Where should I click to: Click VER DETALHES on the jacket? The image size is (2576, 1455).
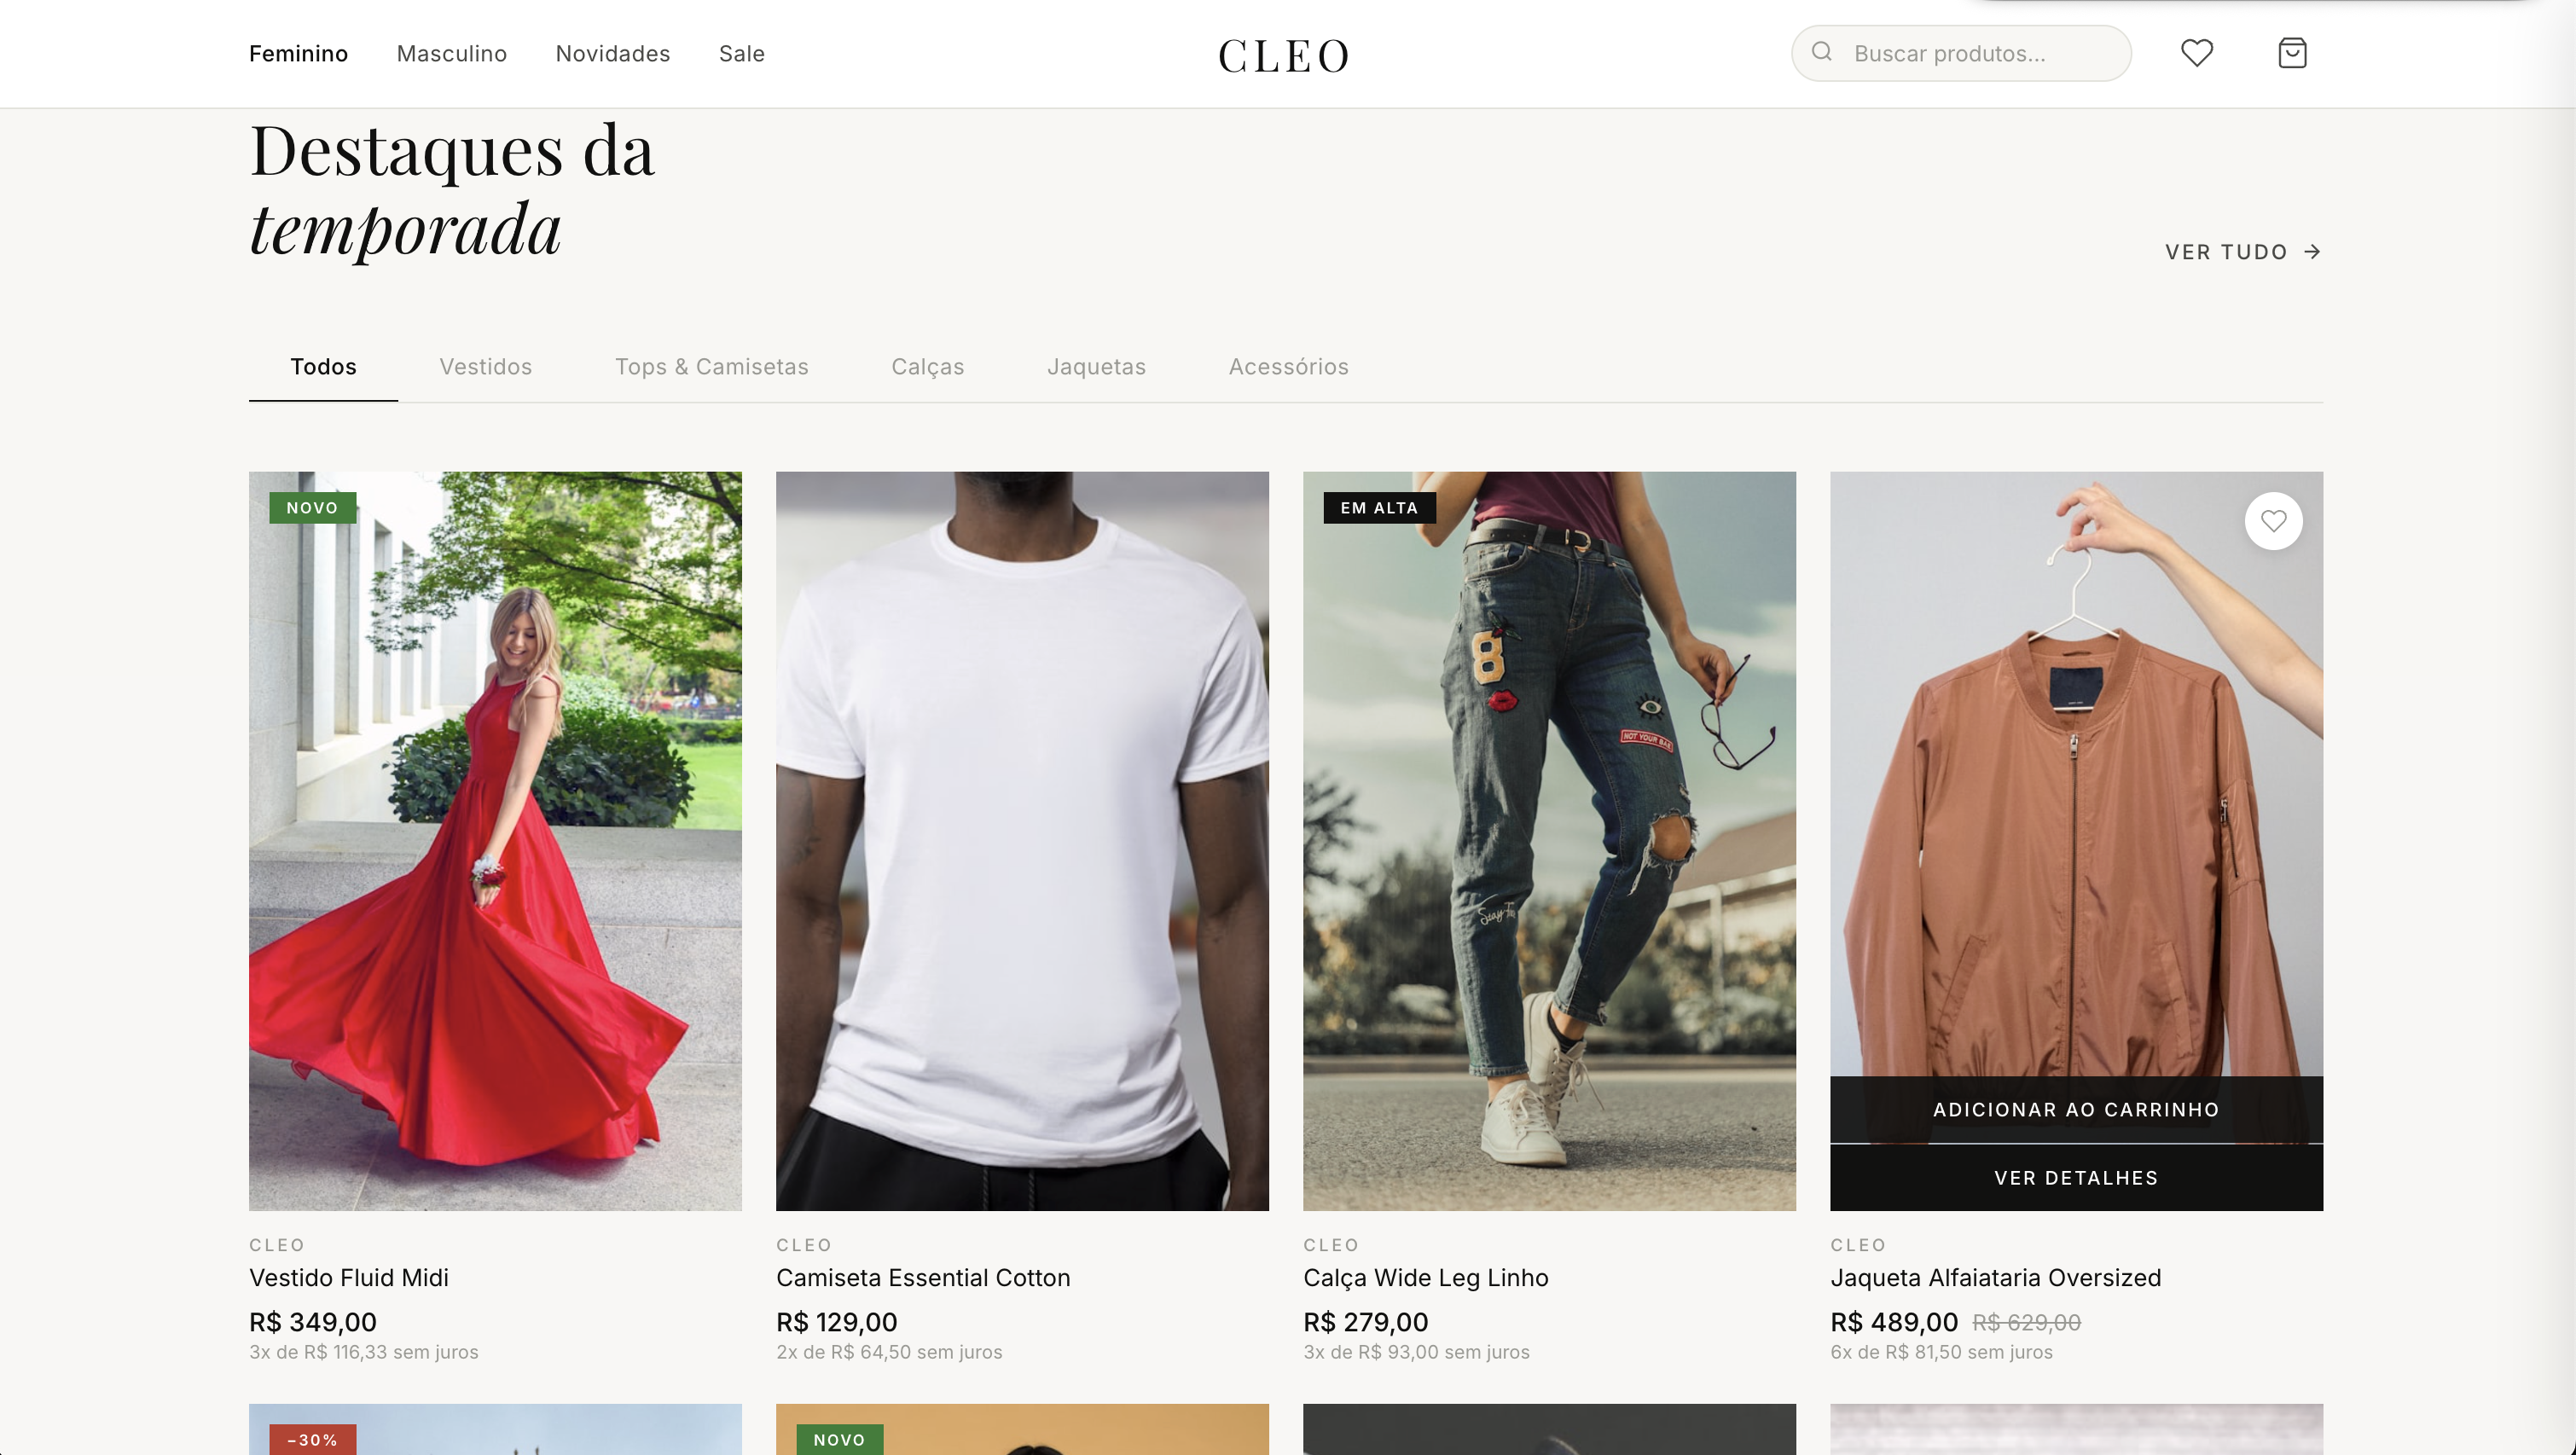tap(2076, 1178)
